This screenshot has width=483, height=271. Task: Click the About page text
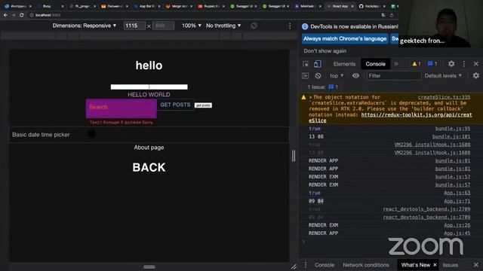click(149, 148)
